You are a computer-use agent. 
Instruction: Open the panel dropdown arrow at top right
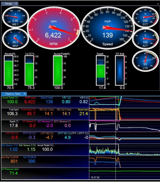pyautogui.click(x=158, y=4)
